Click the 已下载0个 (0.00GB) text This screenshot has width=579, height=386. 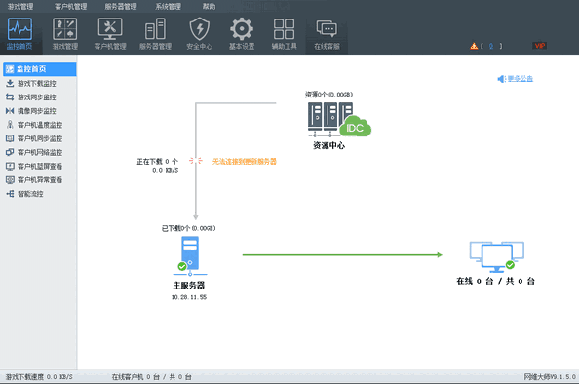[189, 228]
